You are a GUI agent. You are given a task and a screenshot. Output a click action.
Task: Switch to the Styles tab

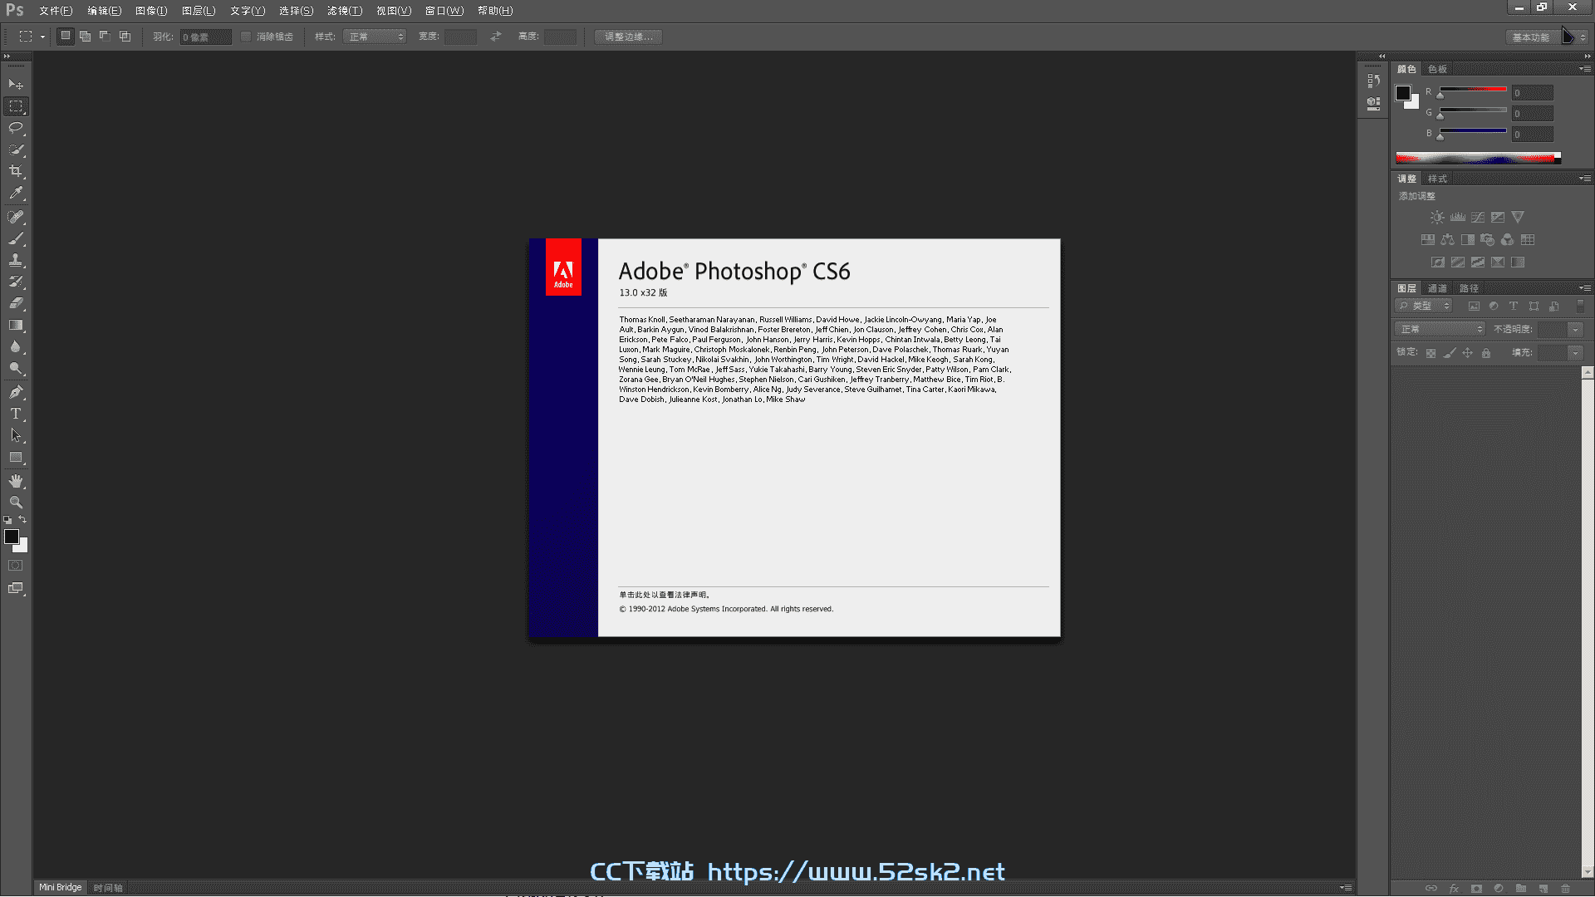1438,179
